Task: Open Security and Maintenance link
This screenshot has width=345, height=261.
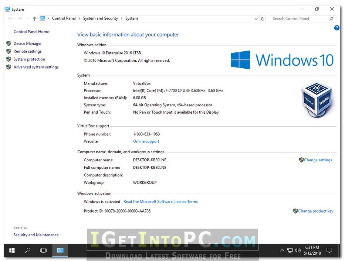Action: pos(36,235)
